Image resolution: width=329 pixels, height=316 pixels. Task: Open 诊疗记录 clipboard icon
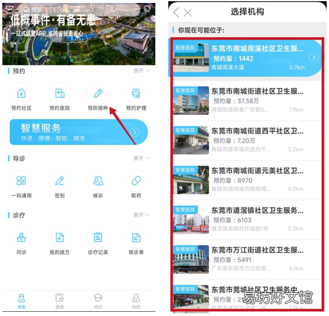[x=98, y=237]
